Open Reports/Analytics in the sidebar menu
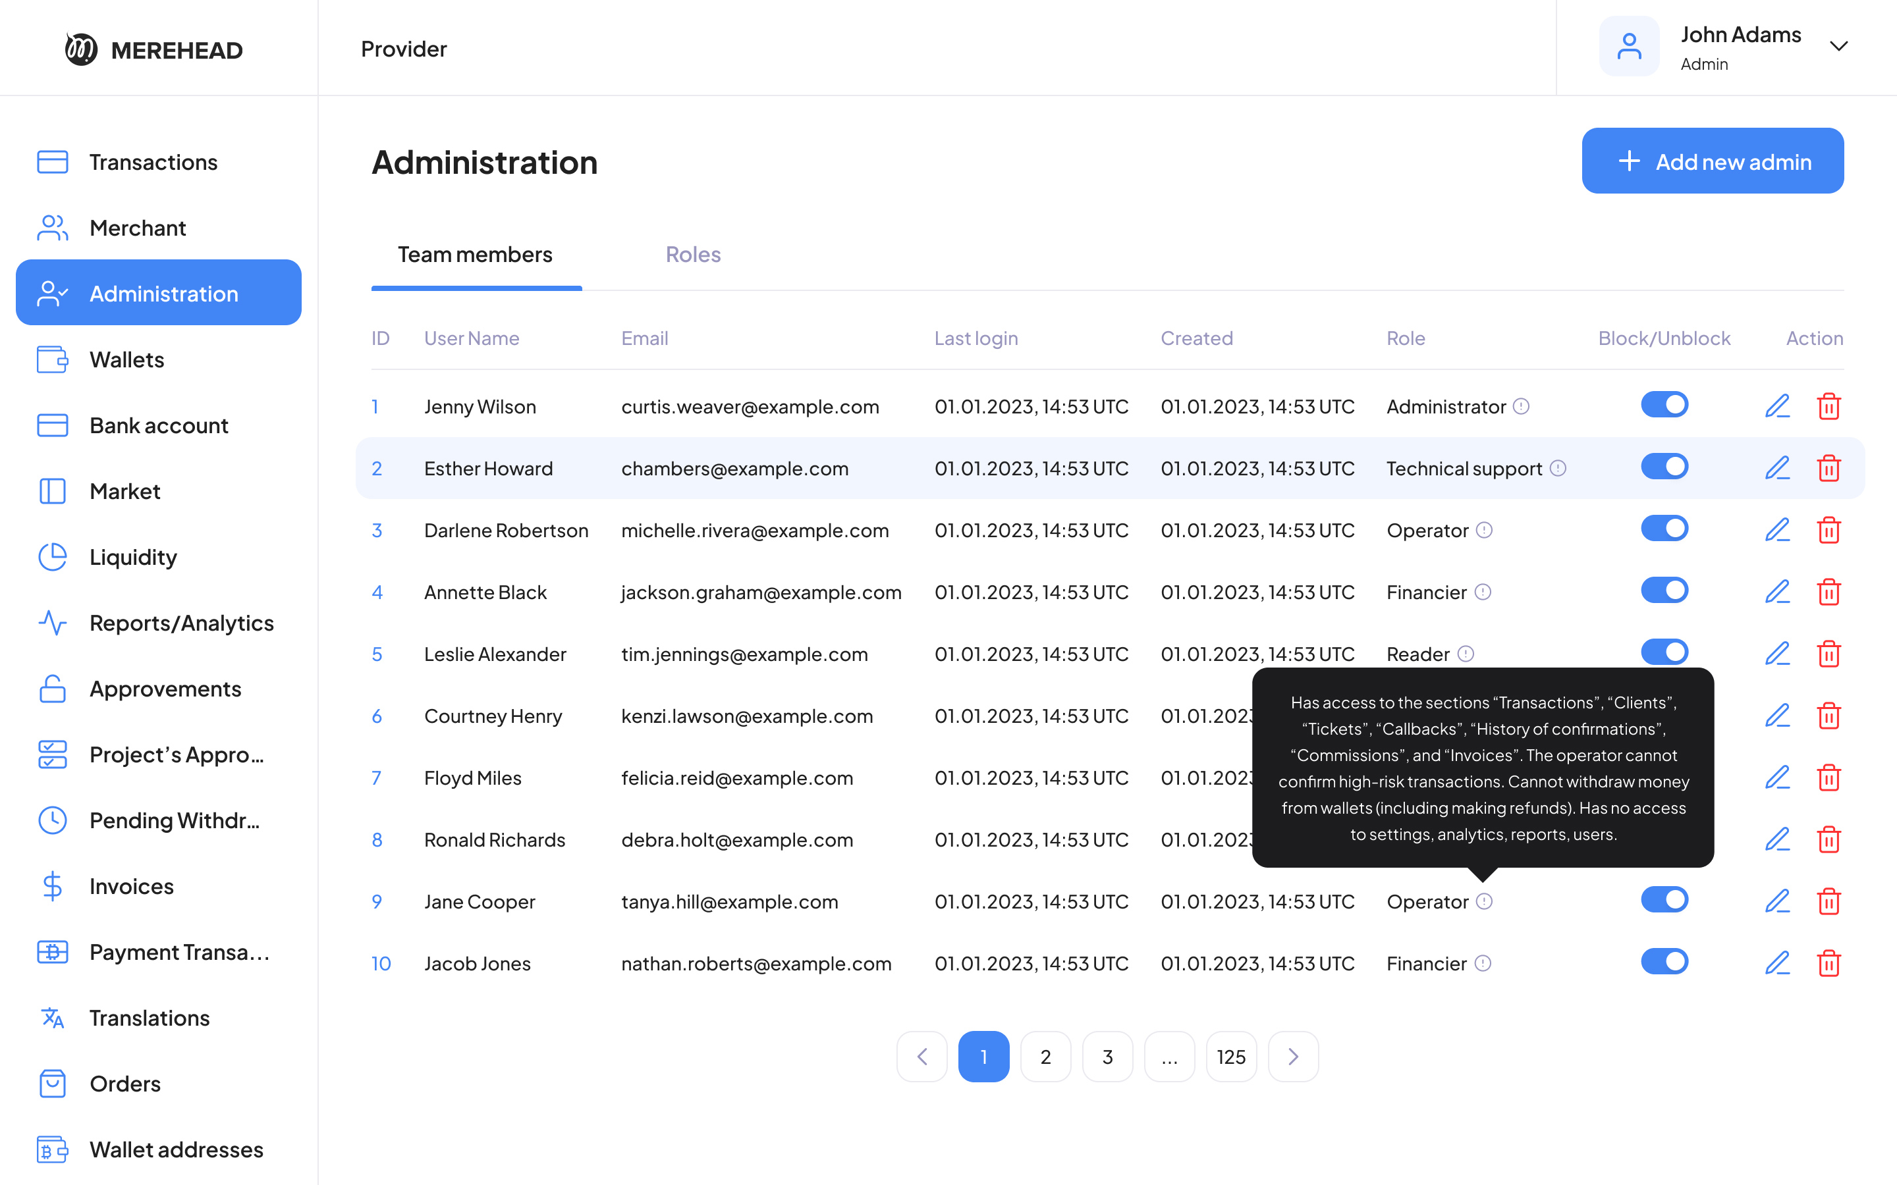1897x1185 pixels. (x=181, y=623)
